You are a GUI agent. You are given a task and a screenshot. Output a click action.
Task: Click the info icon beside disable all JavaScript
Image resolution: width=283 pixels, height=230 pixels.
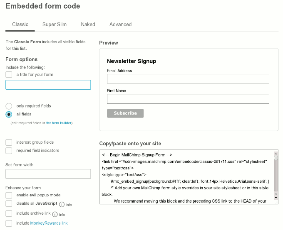click(x=62, y=204)
